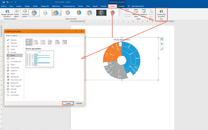Click the dialog help question mark
Screen dimensions: 208x130
(x=76, y=31)
